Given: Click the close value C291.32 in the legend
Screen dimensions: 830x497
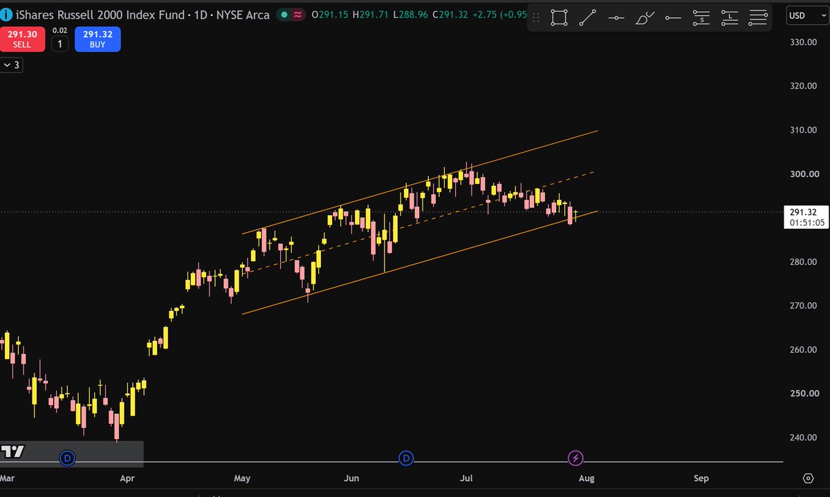Looking at the screenshot, I should (451, 15).
